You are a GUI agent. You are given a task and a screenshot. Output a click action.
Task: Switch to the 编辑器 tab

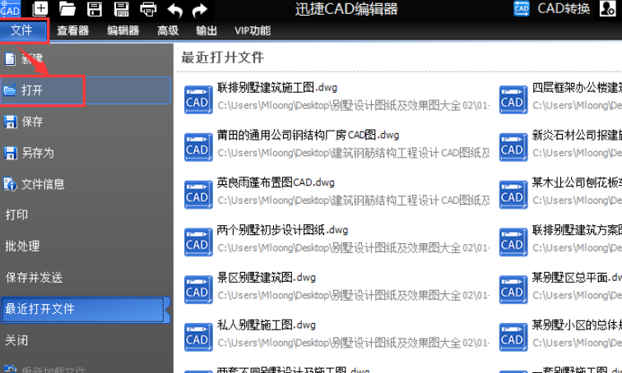tap(123, 30)
